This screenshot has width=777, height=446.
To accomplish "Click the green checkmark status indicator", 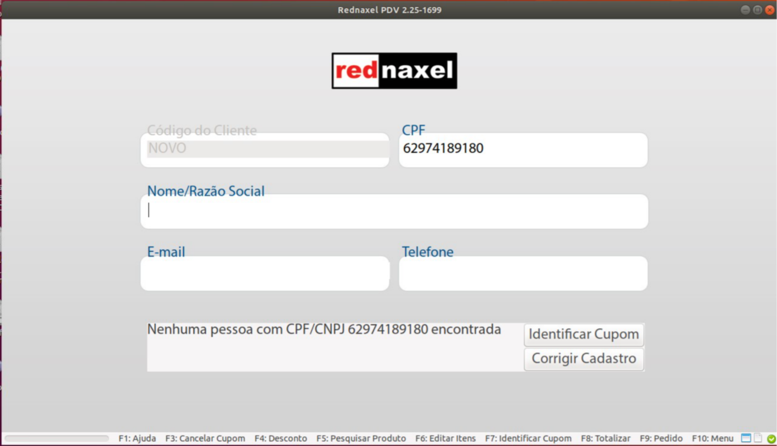I will [x=770, y=438].
